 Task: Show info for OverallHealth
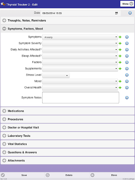pyautogui.click(x=127, y=88)
